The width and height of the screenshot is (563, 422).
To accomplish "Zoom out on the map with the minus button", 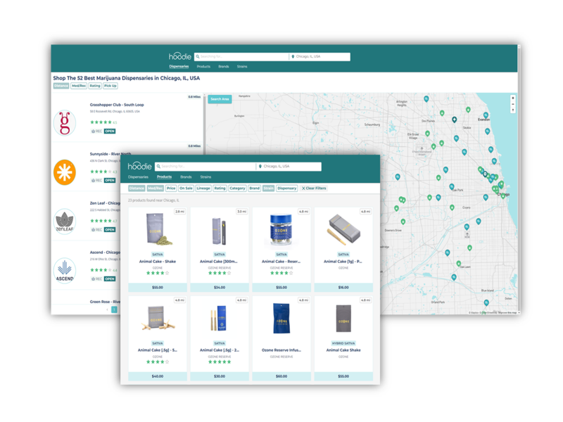I will pyautogui.click(x=513, y=104).
